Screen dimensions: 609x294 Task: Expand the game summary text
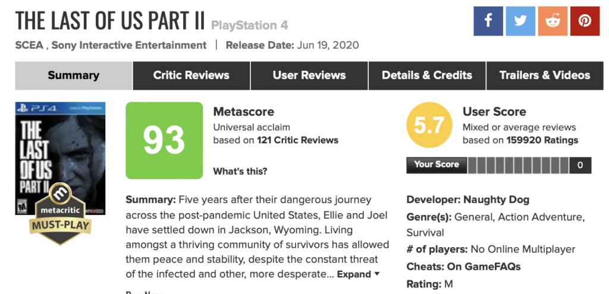tap(358, 274)
